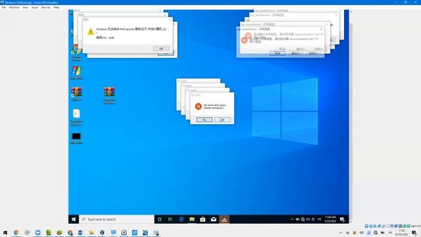421x237 pixels.
Task: Click the guest taskbar clock showing 11:06 AM
Action: (330, 219)
